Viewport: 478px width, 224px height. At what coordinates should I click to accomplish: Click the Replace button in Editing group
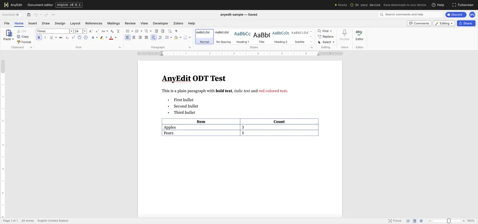tap(325, 37)
